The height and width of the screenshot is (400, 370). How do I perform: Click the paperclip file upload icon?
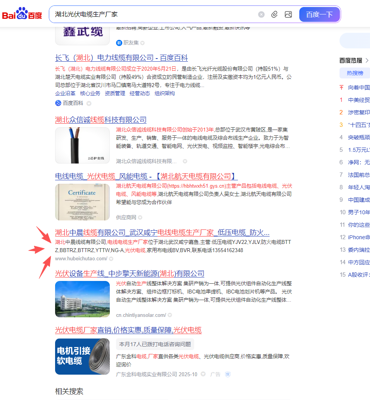pyautogui.click(x=275, y=14)
